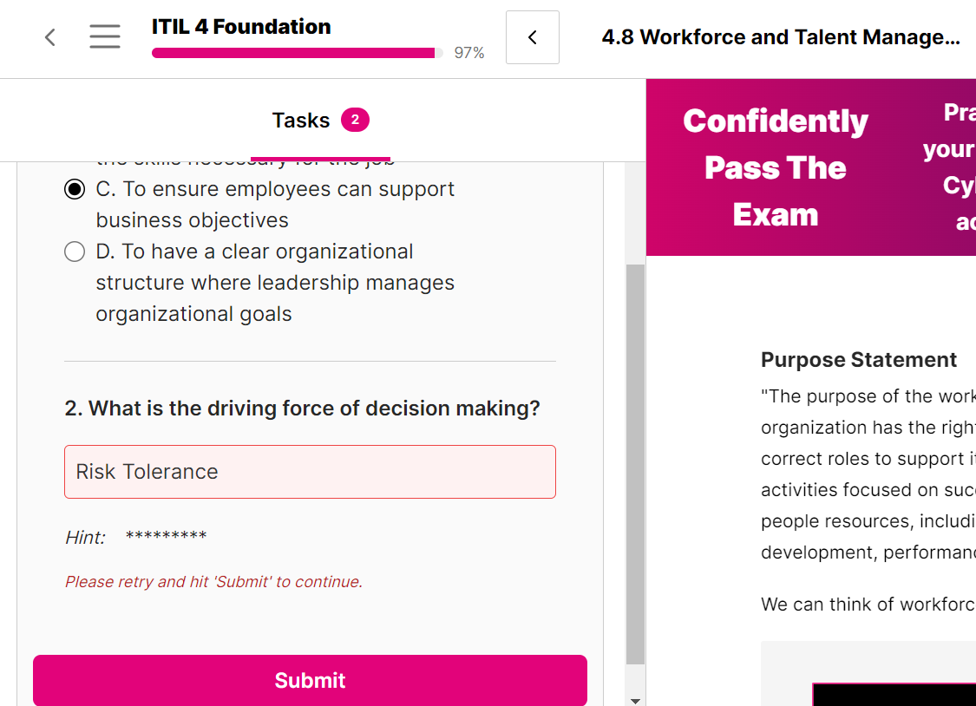Reveal the masked hint asterisks

pyautogui.click(x=166, y=537)
